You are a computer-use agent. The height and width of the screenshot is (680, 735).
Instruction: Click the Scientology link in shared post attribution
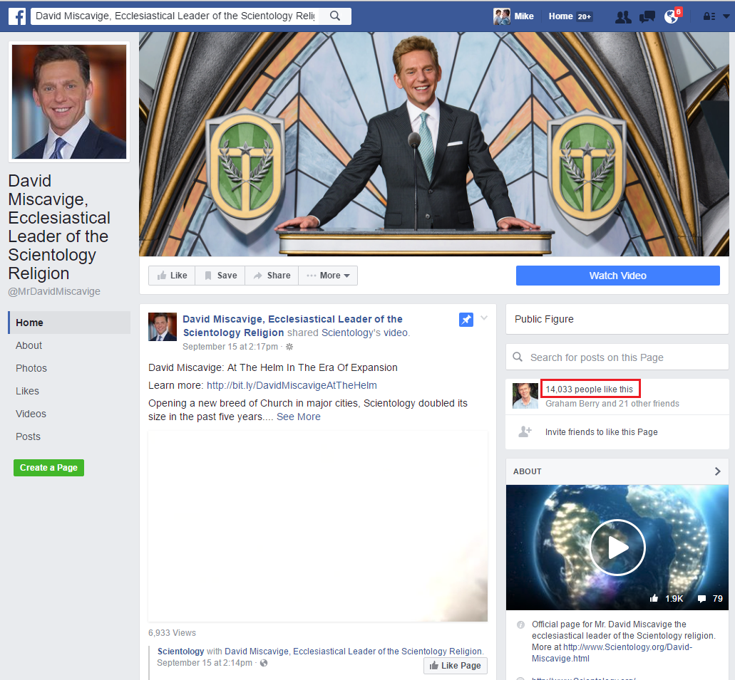[180, 652]
